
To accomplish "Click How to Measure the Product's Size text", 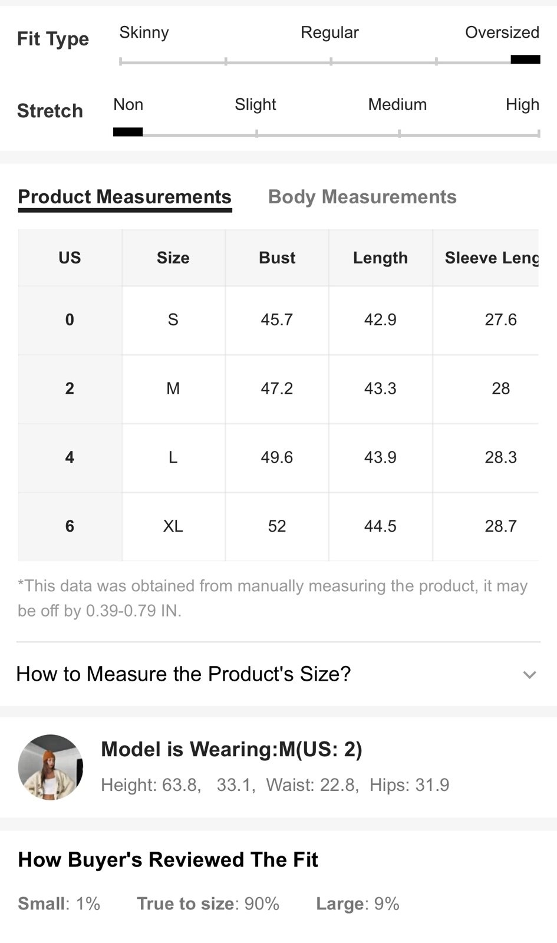I will 183,674.
